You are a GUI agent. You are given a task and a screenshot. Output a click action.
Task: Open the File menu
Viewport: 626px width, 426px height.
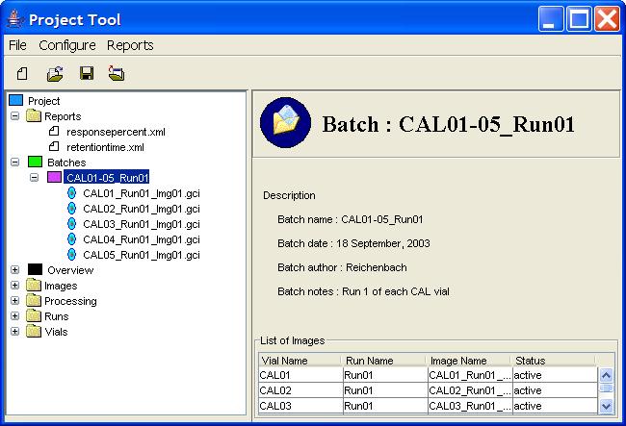[x=17, y=45]
